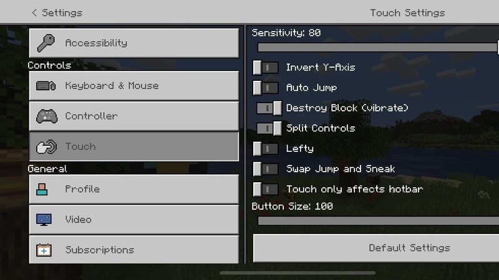499x280 pixels.
Task: Disable Destroy Block (vibrate) switch
Action: coord(269,108)
